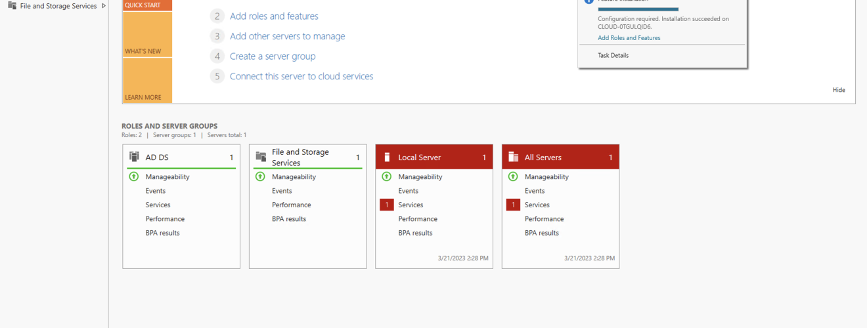Open Local Server Performance
This screenshot has width=867, height=328.
point(417,219)
